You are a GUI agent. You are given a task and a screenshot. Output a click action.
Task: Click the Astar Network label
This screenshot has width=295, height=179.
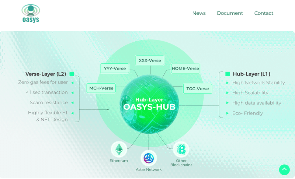pyautogui.click(x=149, y=170)
